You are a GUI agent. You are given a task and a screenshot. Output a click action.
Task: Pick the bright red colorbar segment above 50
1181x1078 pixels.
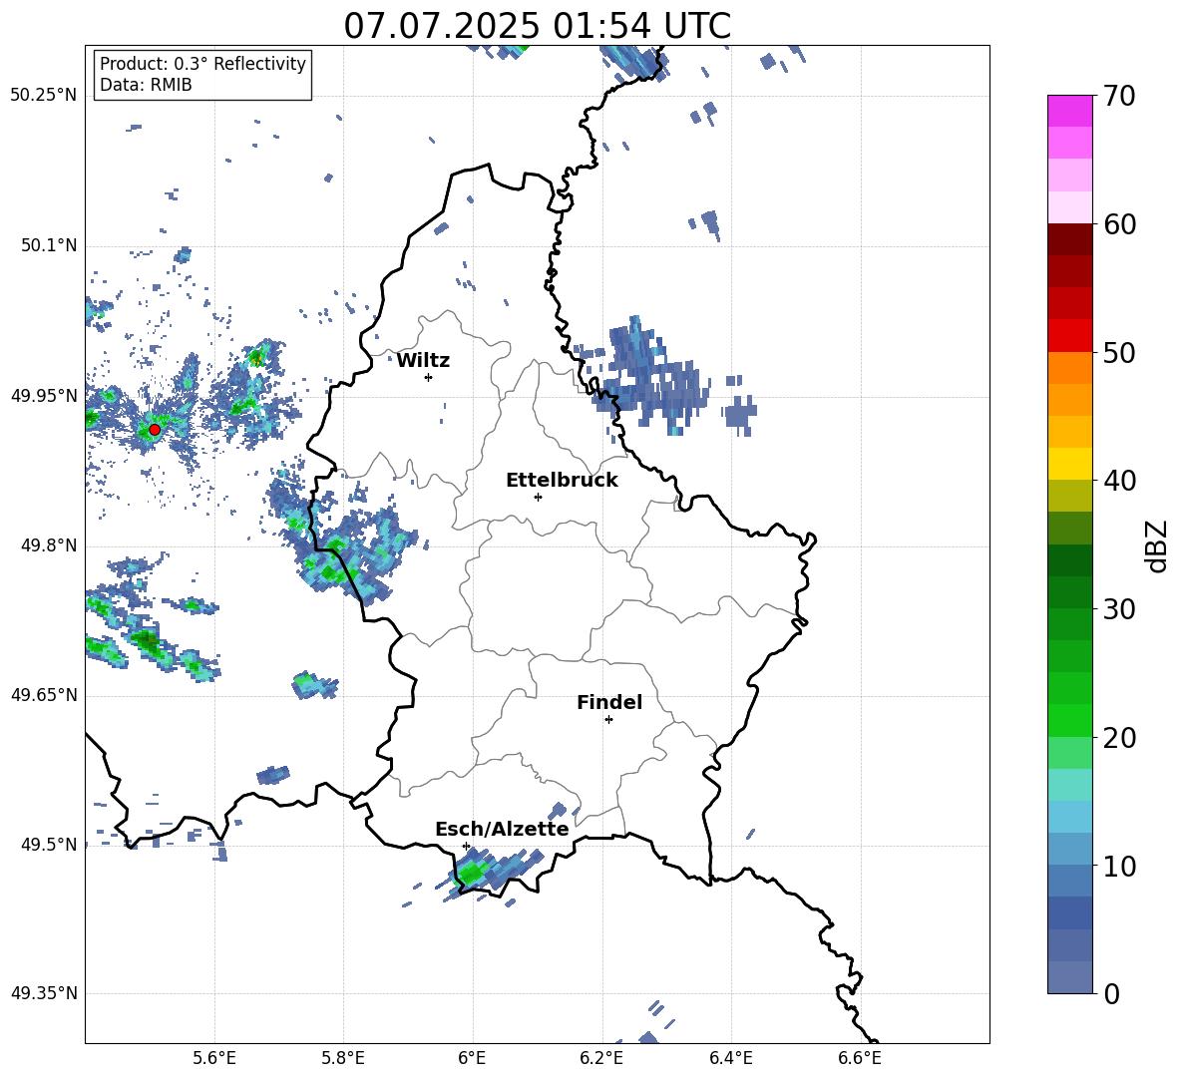pos(1069,336)
